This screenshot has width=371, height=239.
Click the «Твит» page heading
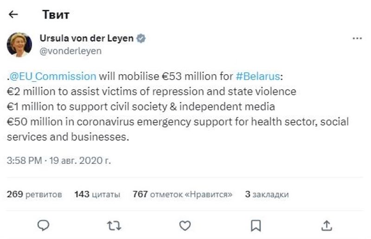point(56,15)
